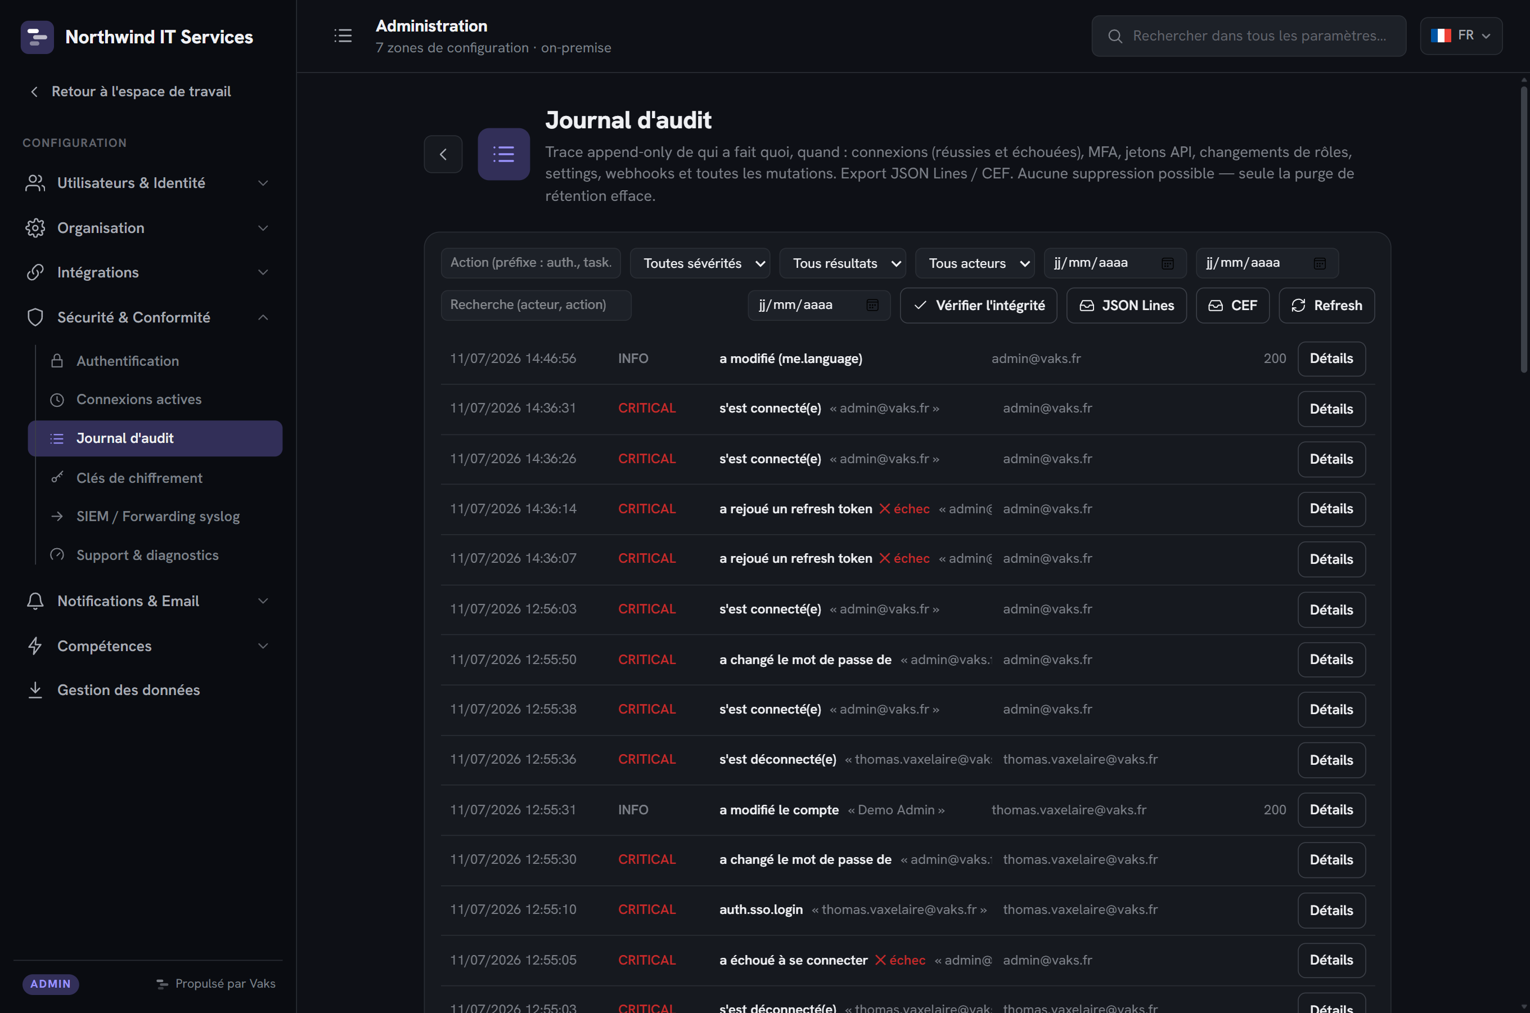This screenshot has width=1530, height=1013.
Task: Open calendar picker of second top-row date field
Action: click(x=1320, y=263)
